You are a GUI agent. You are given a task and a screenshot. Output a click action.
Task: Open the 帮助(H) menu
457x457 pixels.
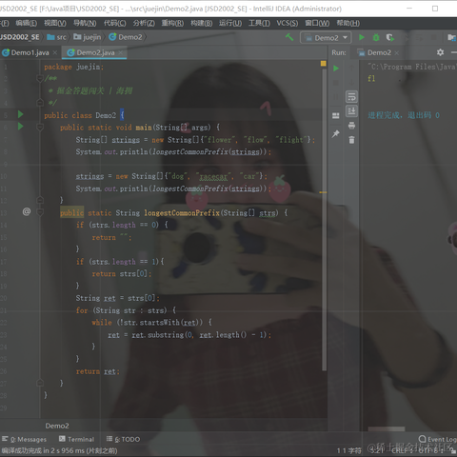click(348, 23)
